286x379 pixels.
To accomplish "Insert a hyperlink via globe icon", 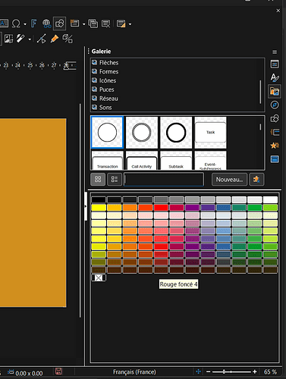I will (x=47, y=23).
